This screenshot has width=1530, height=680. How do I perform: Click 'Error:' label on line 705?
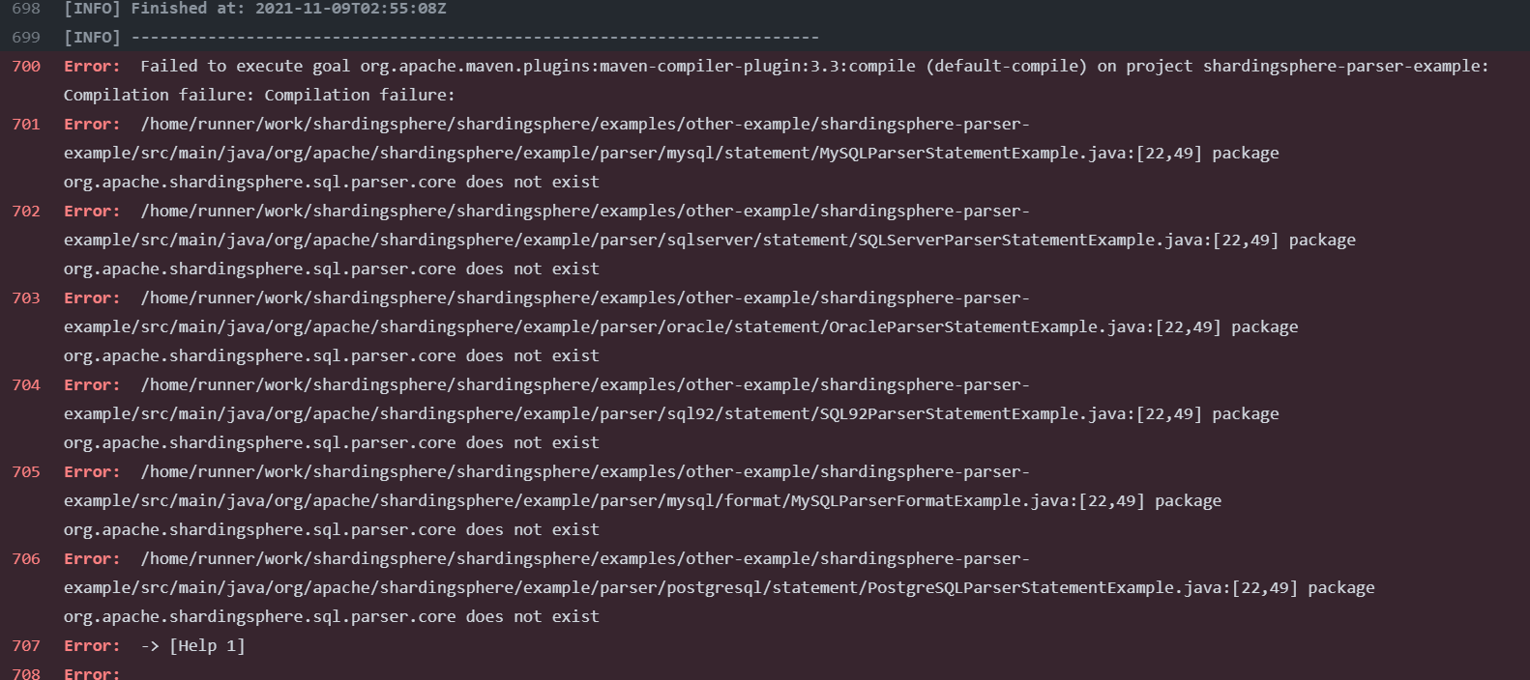tap(92, 472)
